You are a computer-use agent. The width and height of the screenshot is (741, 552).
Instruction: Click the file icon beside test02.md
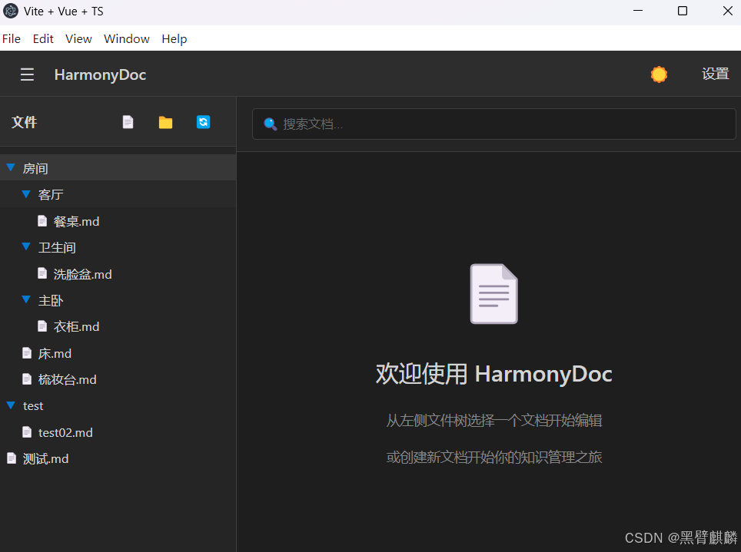pyautogui.click(x=27, y=431)
